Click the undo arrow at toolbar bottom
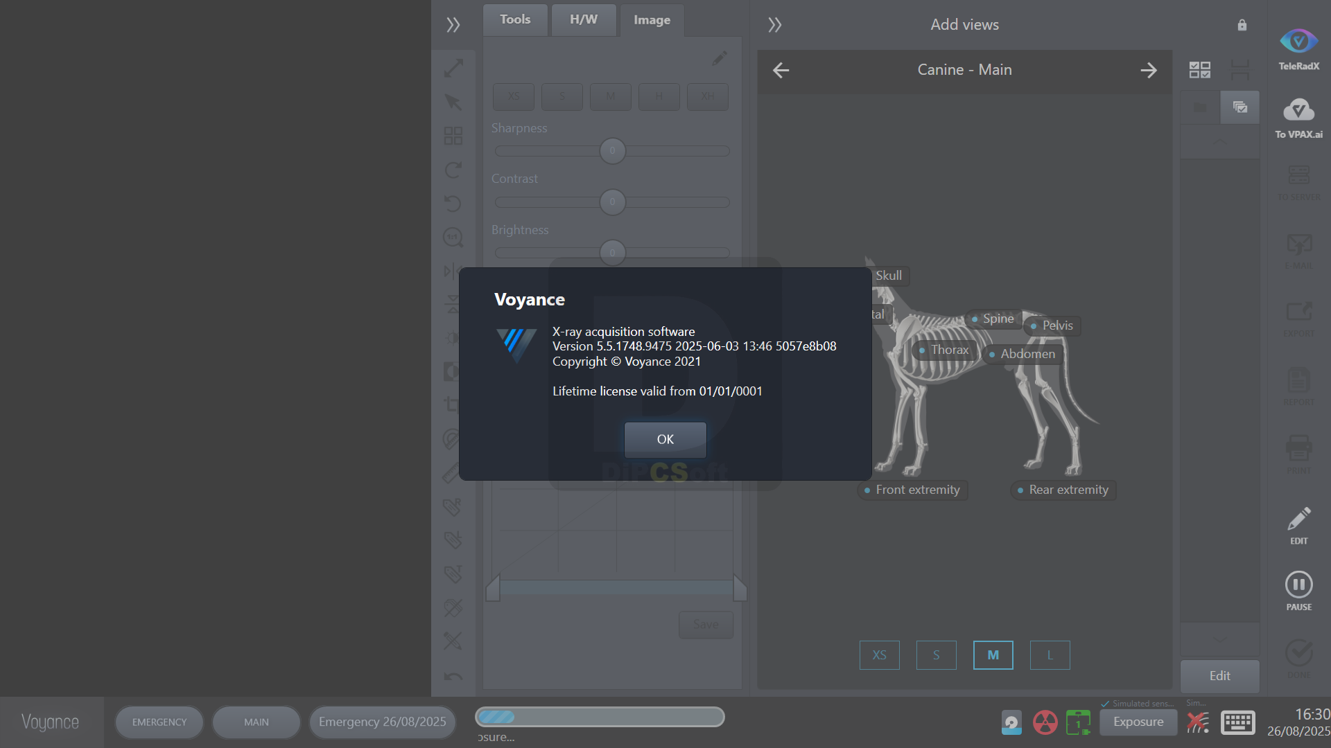 (x=453, y=676)
